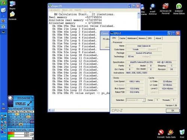Click the '1024 KBytes' Level 2 cache value

pyautogui.click(x=168, y=88)
